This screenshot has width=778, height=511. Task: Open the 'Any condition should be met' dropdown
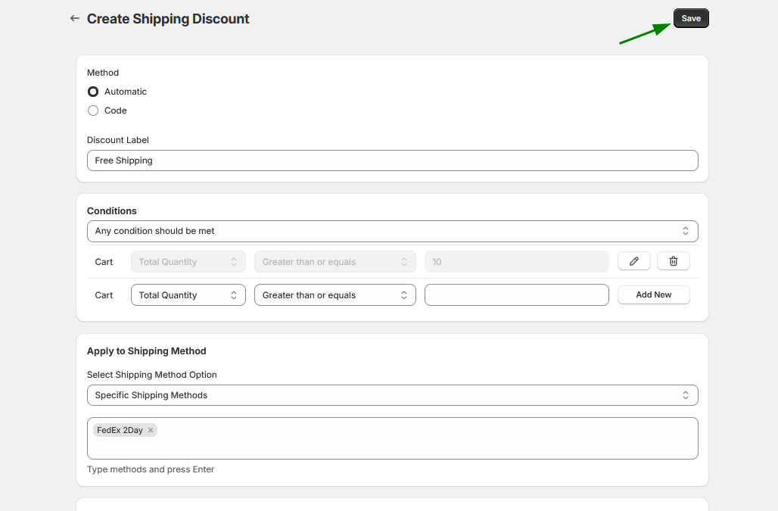[392, 231]
